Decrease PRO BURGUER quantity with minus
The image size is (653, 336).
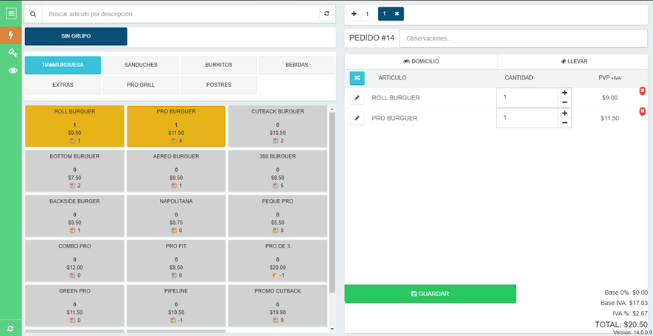pyautogui.click(x=565, y=123)
